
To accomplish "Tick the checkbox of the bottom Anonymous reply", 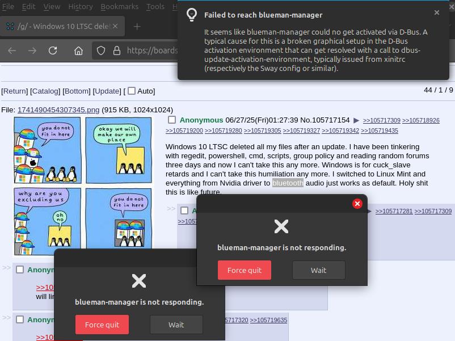I will (x=20, y=319).
